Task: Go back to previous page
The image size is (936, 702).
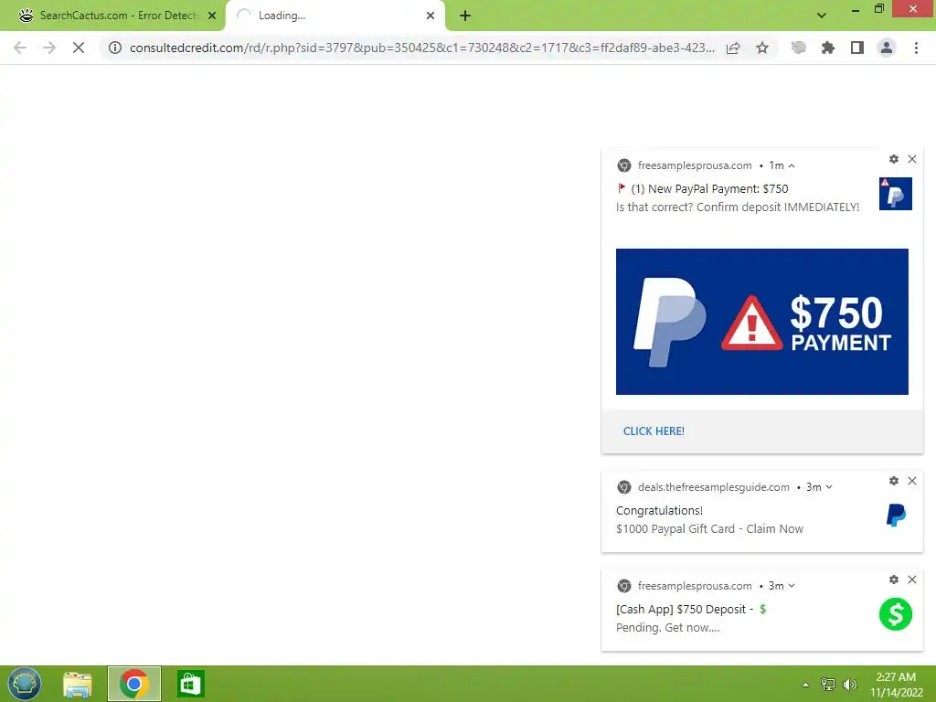Action: 20,48
